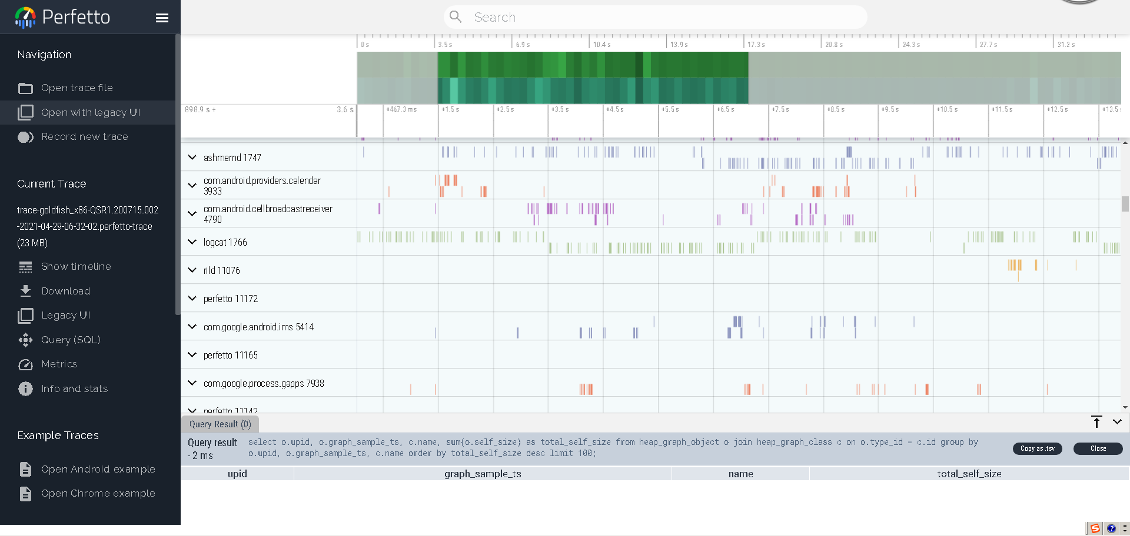This screenshot has width=1130, height=536.
Task: Click the Open trace file folder icon
Action: pyautogui.click(x=25, y=88)
